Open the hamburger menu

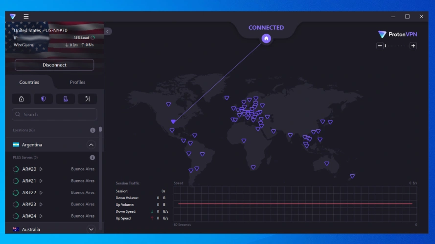26,16
